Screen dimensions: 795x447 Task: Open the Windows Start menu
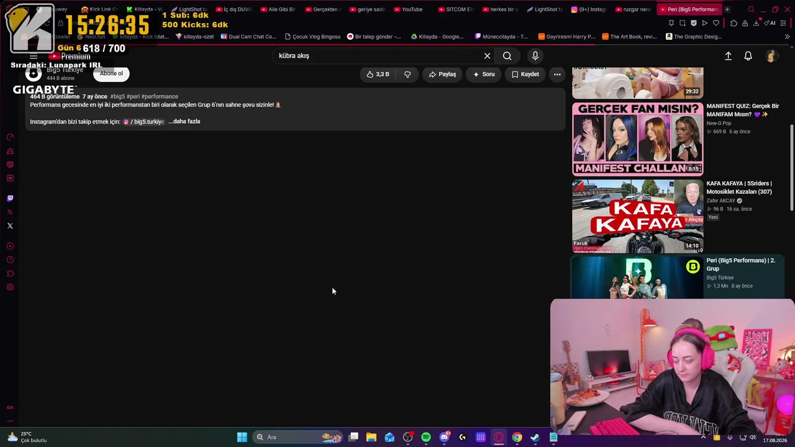242,437
